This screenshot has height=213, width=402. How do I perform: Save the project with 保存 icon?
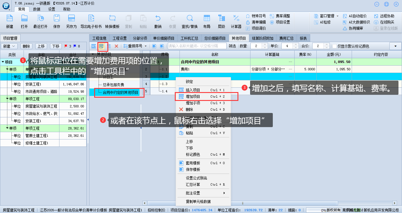click(57, 21)
